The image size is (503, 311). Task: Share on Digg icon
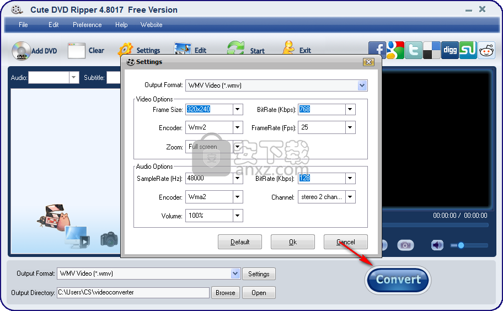pos(450,50)
